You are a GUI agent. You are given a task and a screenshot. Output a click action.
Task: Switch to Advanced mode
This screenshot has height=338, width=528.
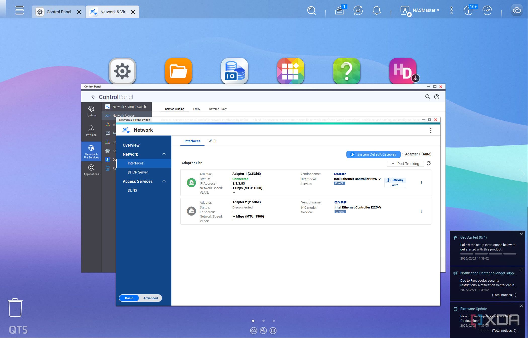pos(150,298)
